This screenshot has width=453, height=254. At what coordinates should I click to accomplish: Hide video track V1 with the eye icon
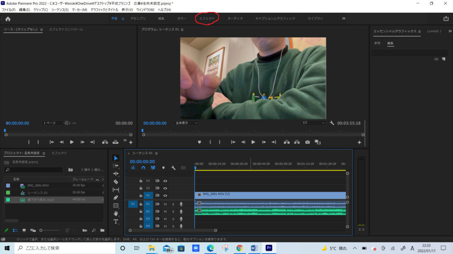pyautogui.click(x=165, y=195)
